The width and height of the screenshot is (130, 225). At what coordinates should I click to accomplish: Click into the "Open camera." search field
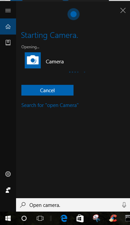pyautogui.click(x=73, y=205)
